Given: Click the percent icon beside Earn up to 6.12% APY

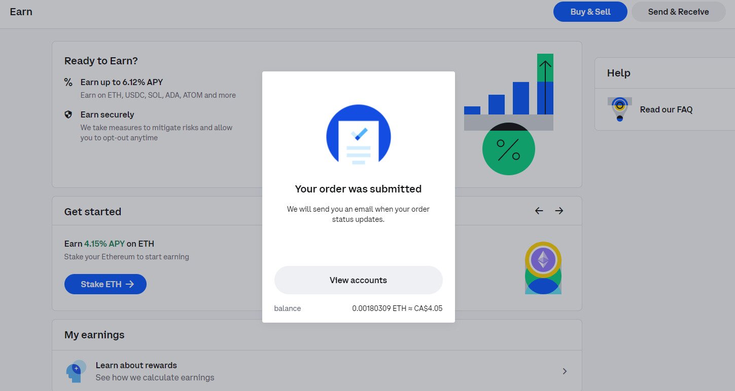Looking at the screenshot, I should click(68, 82).
